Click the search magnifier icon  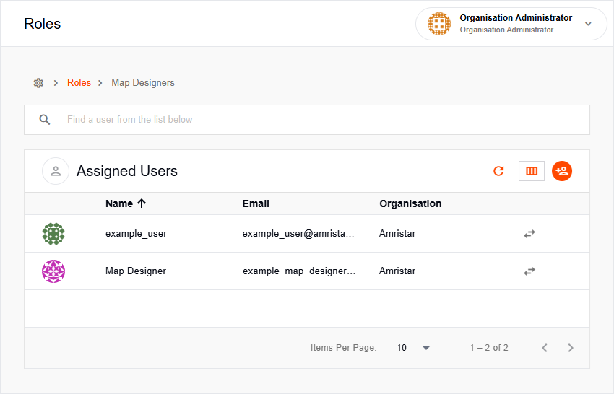pyautogui.click(x=45, y=120)
